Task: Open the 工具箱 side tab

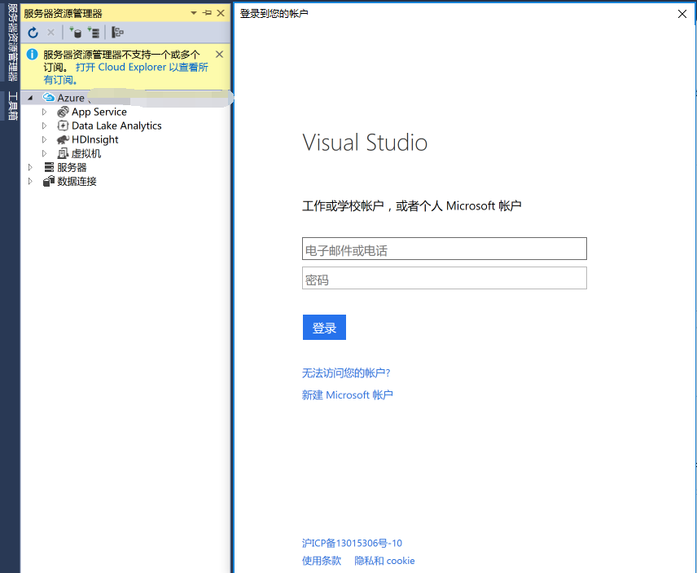Action: (12, 106)
